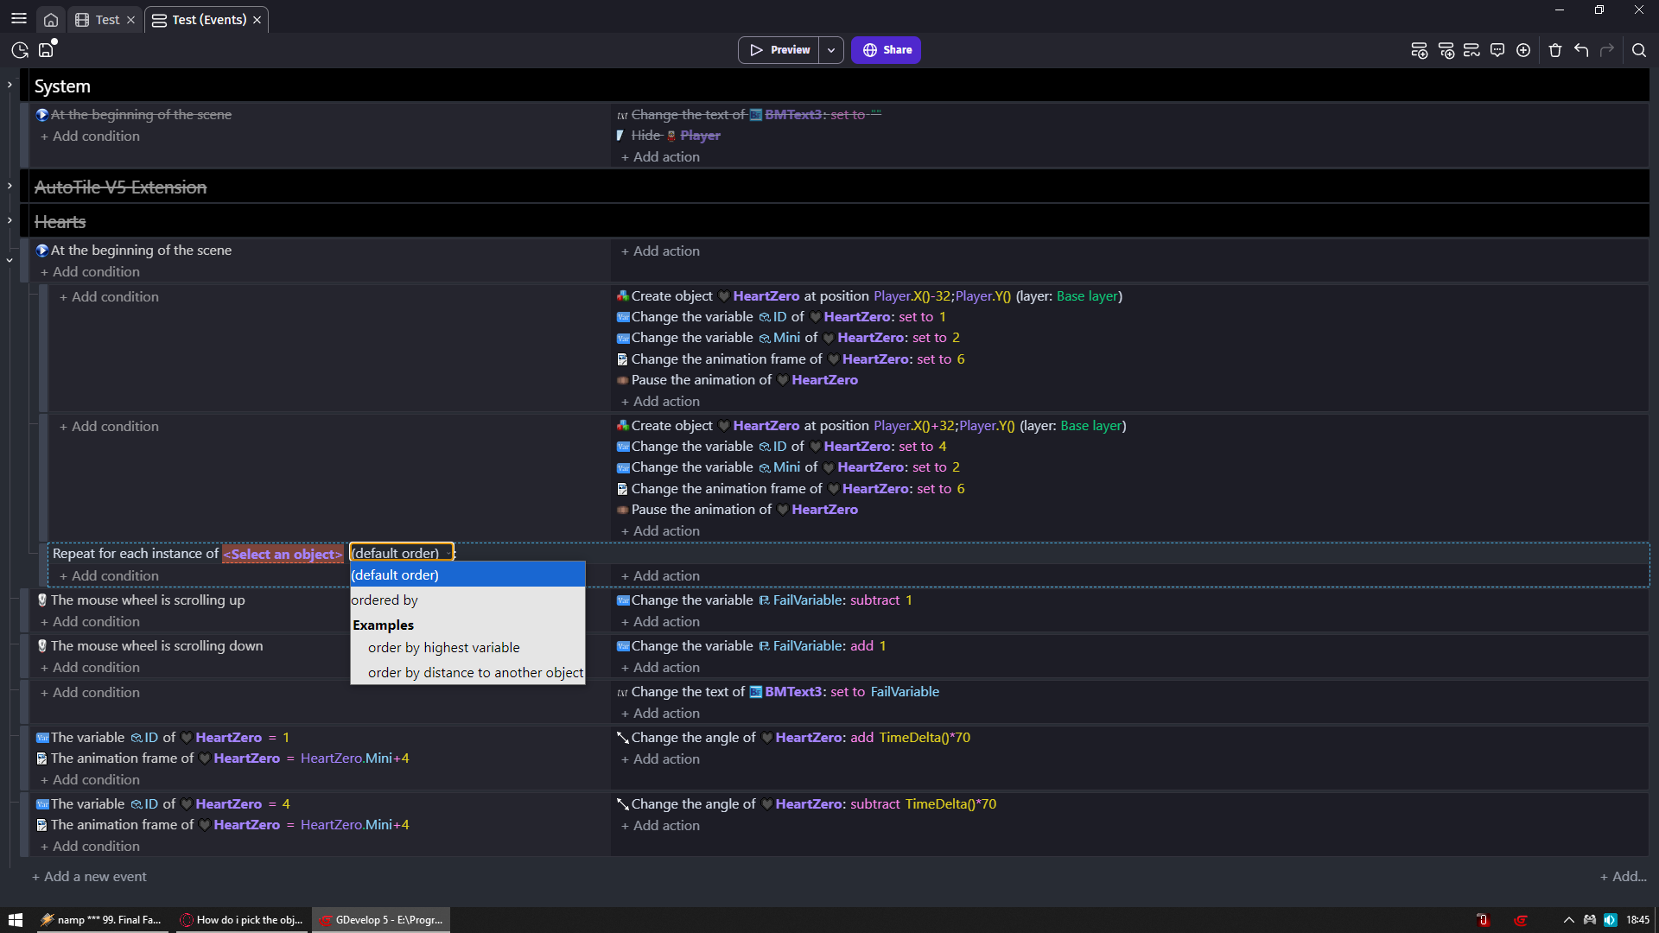Click the 'Add...' link at bottom right

[x=1623, y=876]
